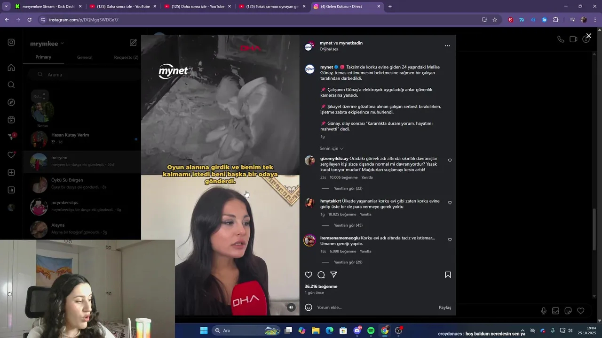The width and height of the screenshot is (602, 338).
Task: Switch to the Requests (2) tab
Action: click(126, 57)
